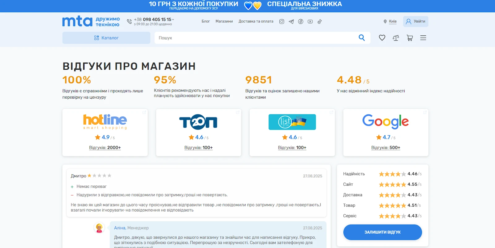The image size is (495, 248).
Task: Open list.in.ua Відгуків: 100+ link
Action: [292, 147]
